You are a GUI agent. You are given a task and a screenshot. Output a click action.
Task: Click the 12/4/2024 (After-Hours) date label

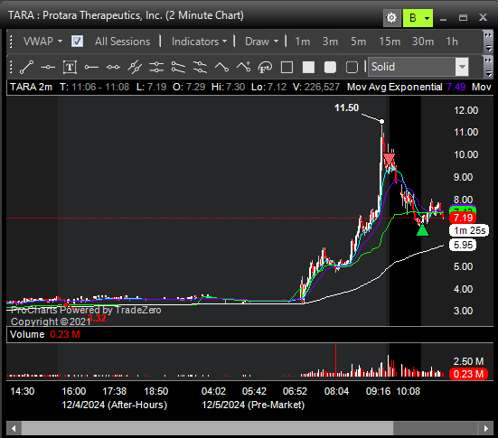(x=115, y=405)
